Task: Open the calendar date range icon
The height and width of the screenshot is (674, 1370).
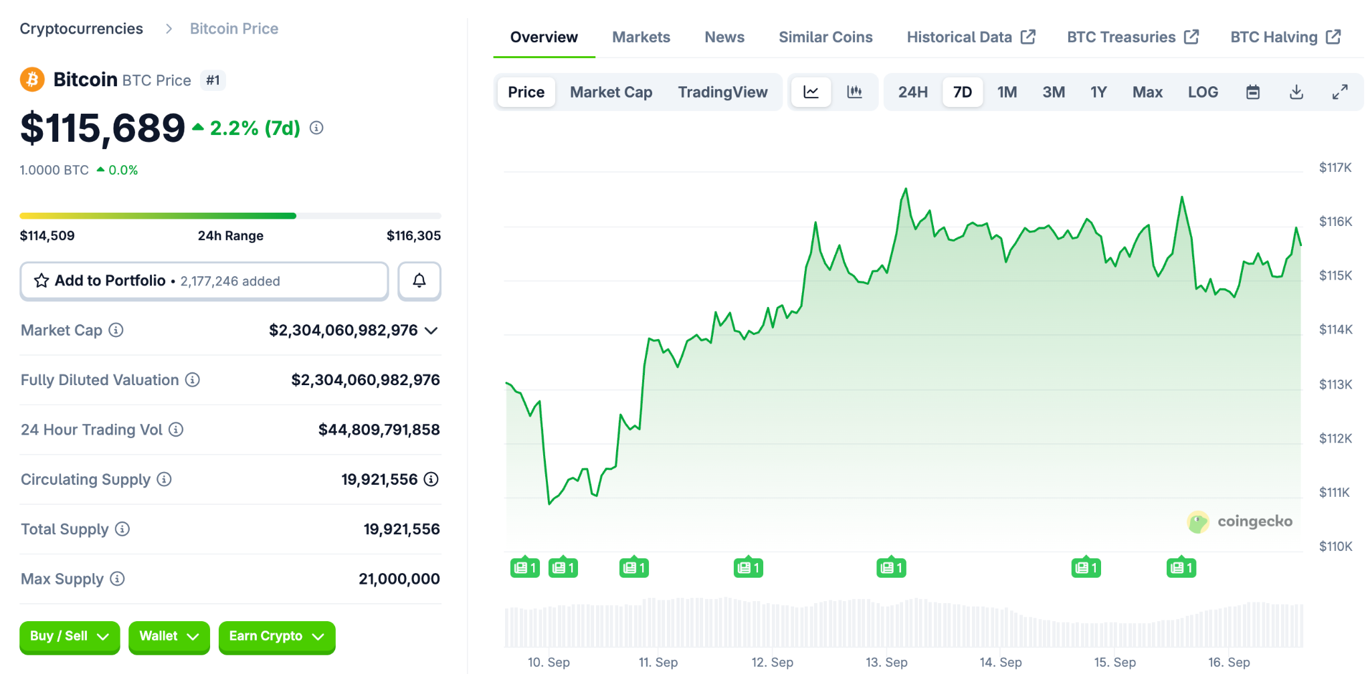Action: click(1253, 92)
